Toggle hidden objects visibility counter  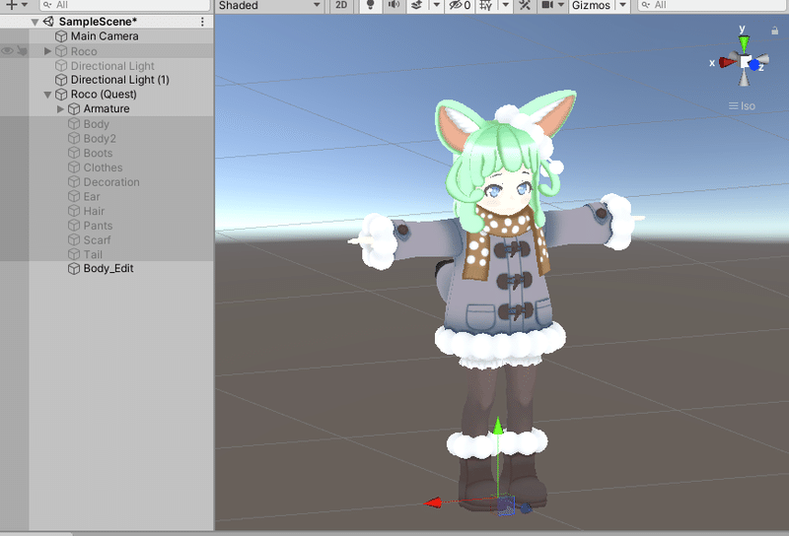[x=460, y=5]
